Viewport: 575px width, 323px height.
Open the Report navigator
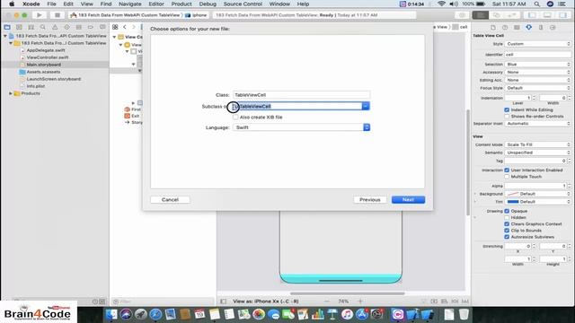click(x=102, y=27)
